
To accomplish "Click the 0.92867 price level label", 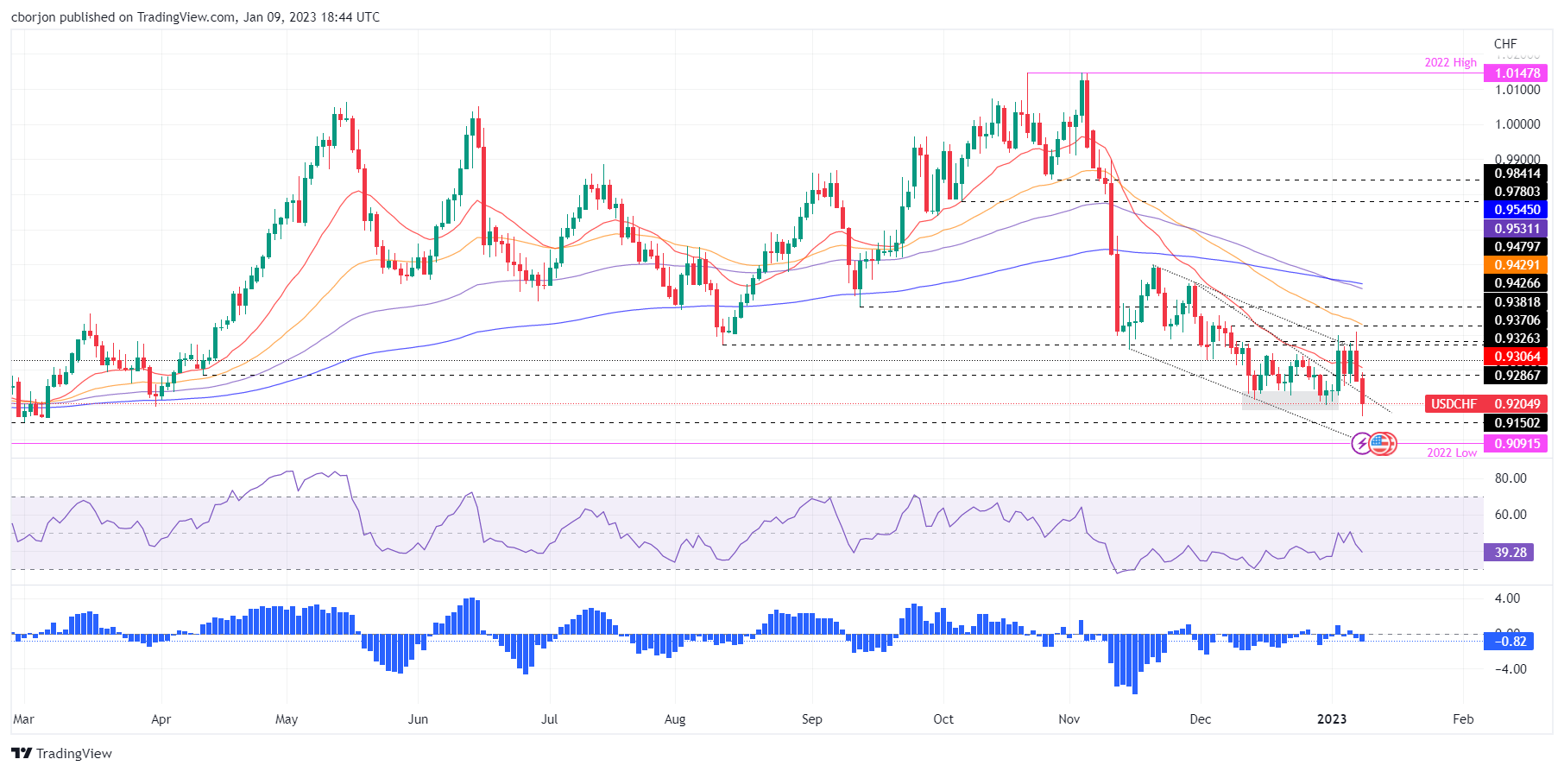I will [1516, 375].
